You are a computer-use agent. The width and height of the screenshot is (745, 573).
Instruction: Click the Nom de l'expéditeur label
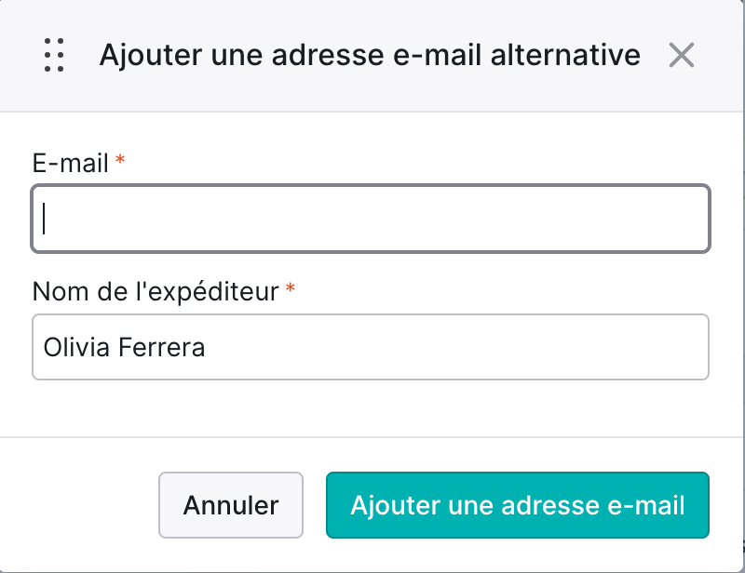[156, 291]
